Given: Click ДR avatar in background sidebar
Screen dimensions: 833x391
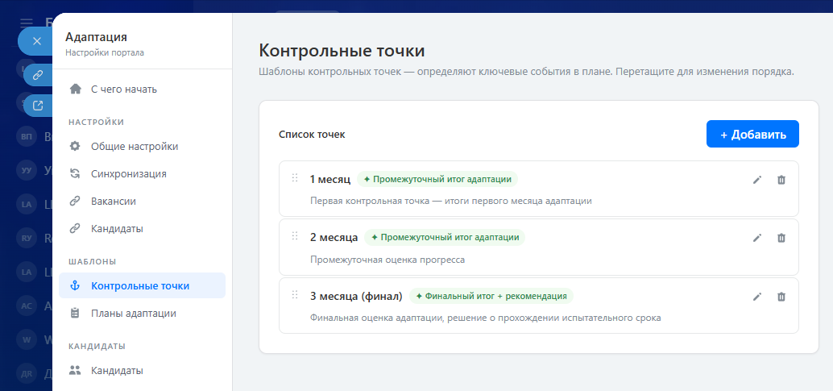Looking at the screenshot, I should click(x=26, y=372).
